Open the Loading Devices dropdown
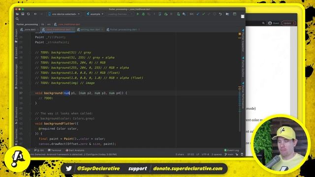The image size is (315, 177). [120, 14]
